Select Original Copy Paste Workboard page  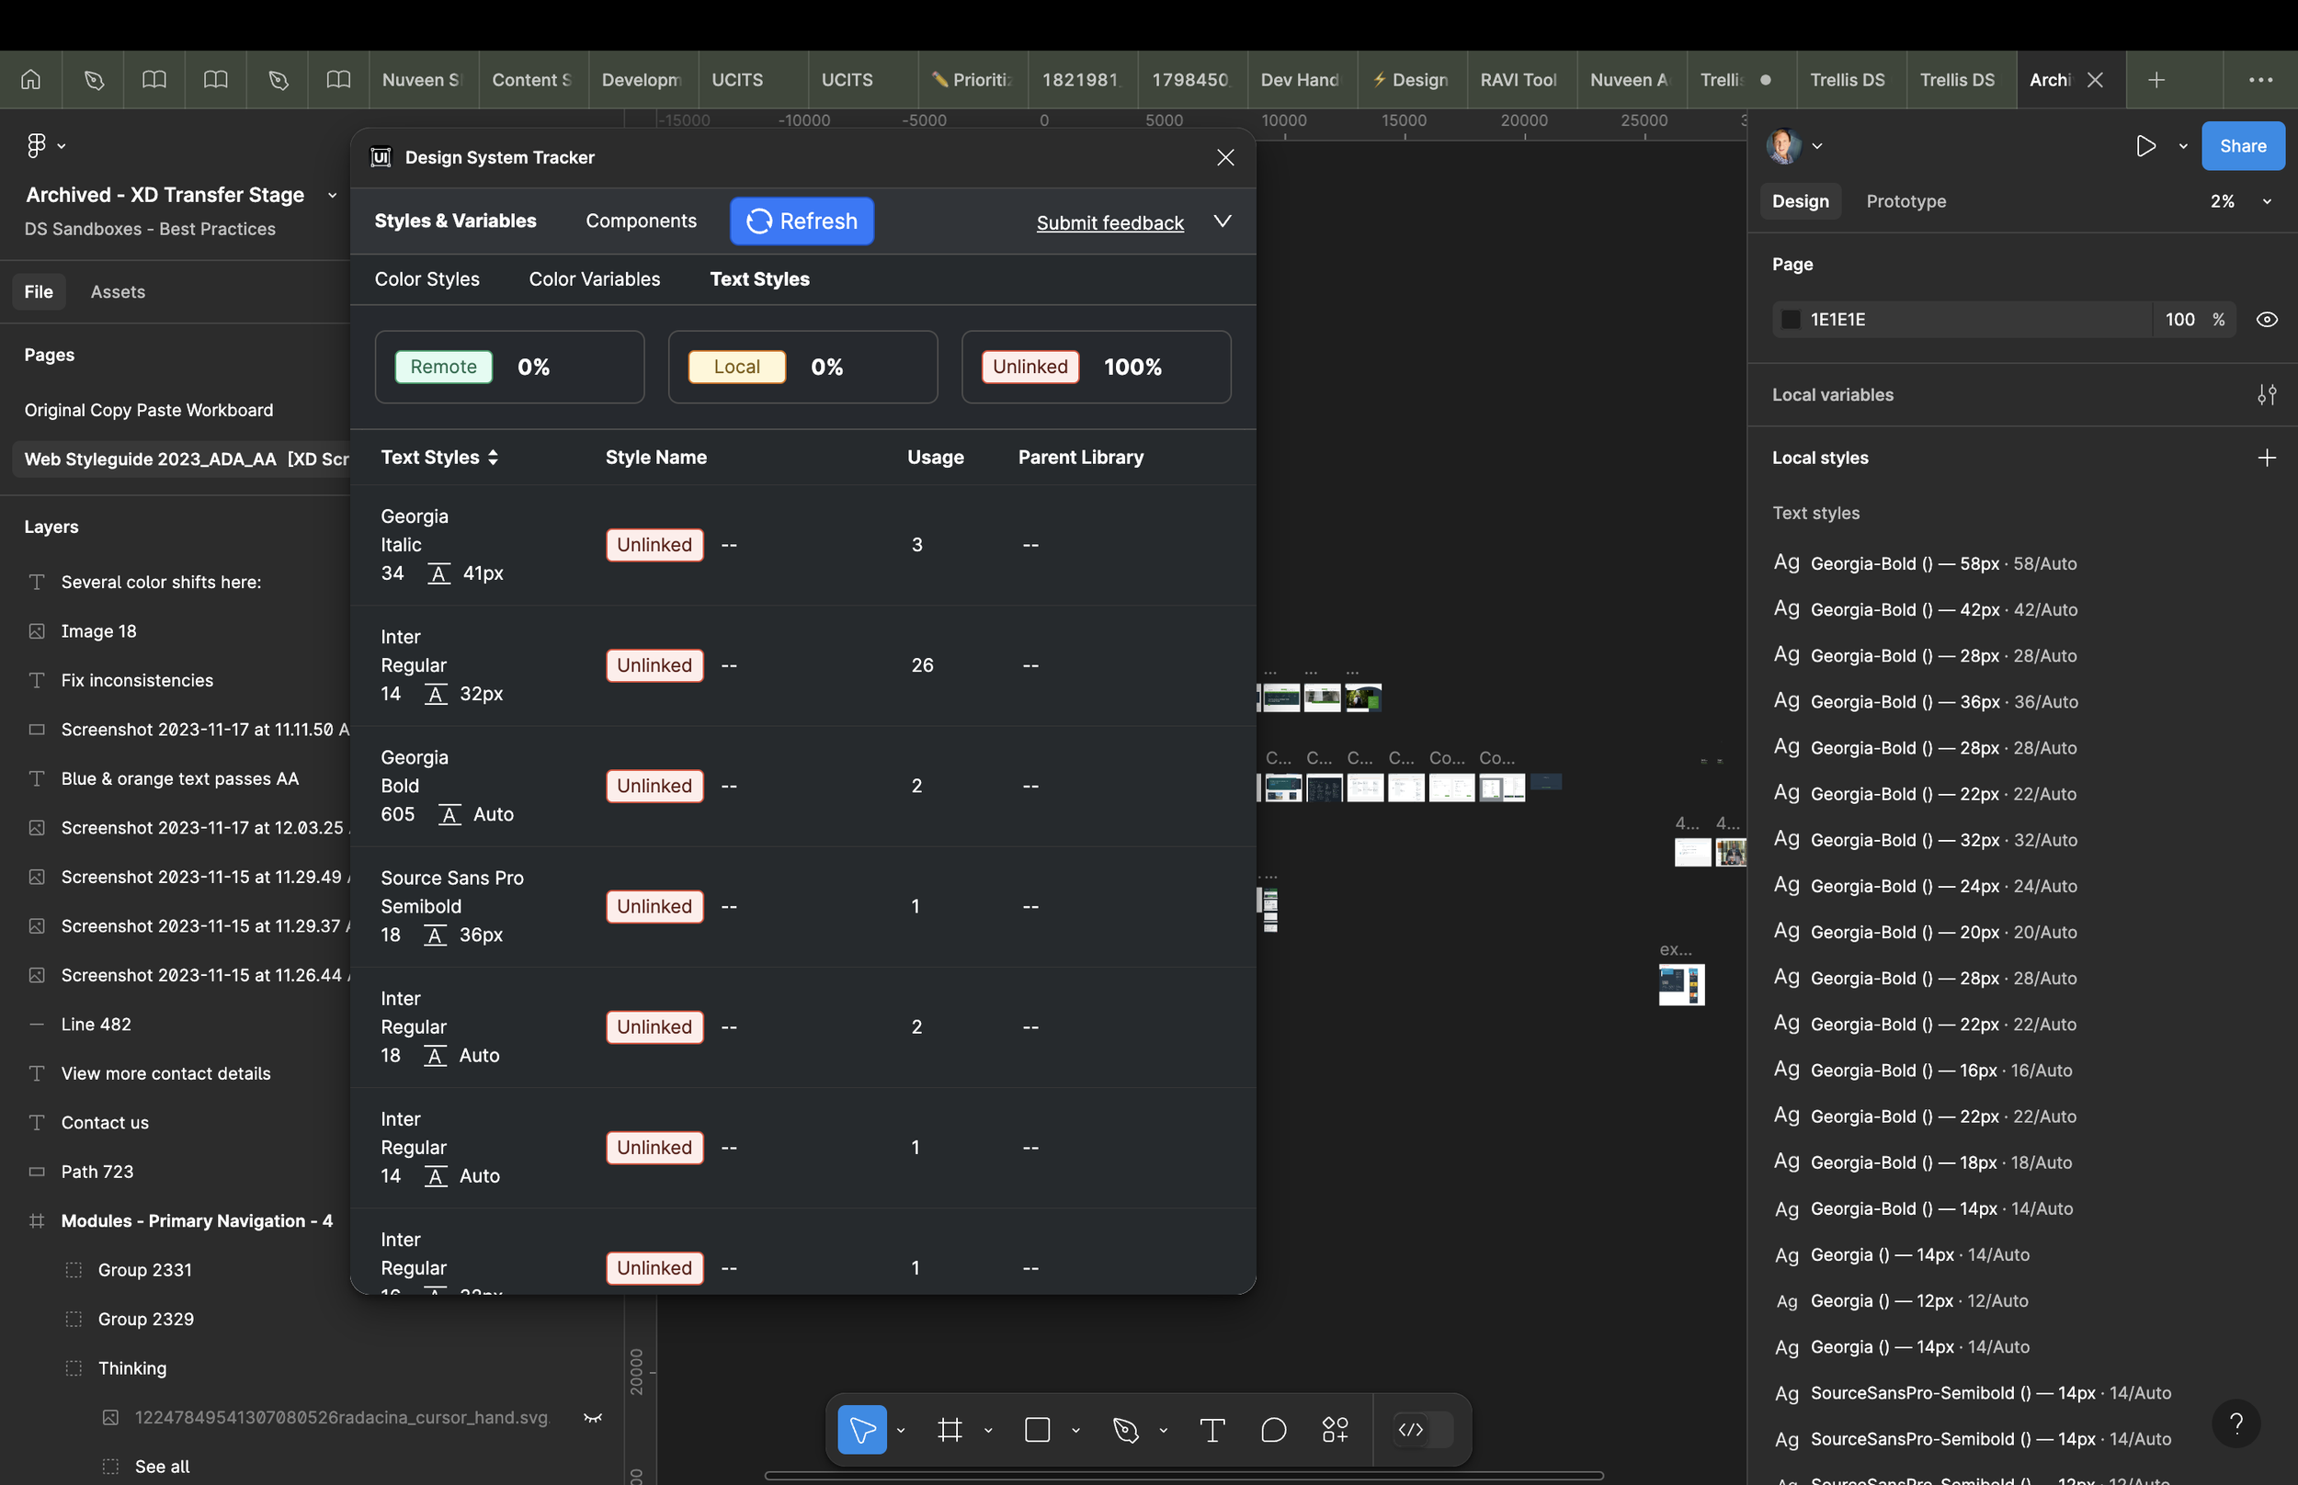point(150,410)
